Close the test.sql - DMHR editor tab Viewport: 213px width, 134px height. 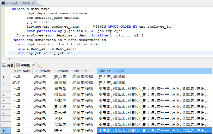34,3
